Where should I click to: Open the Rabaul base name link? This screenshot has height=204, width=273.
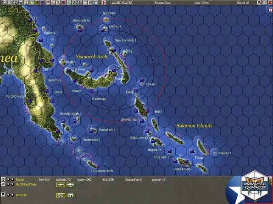20,179
